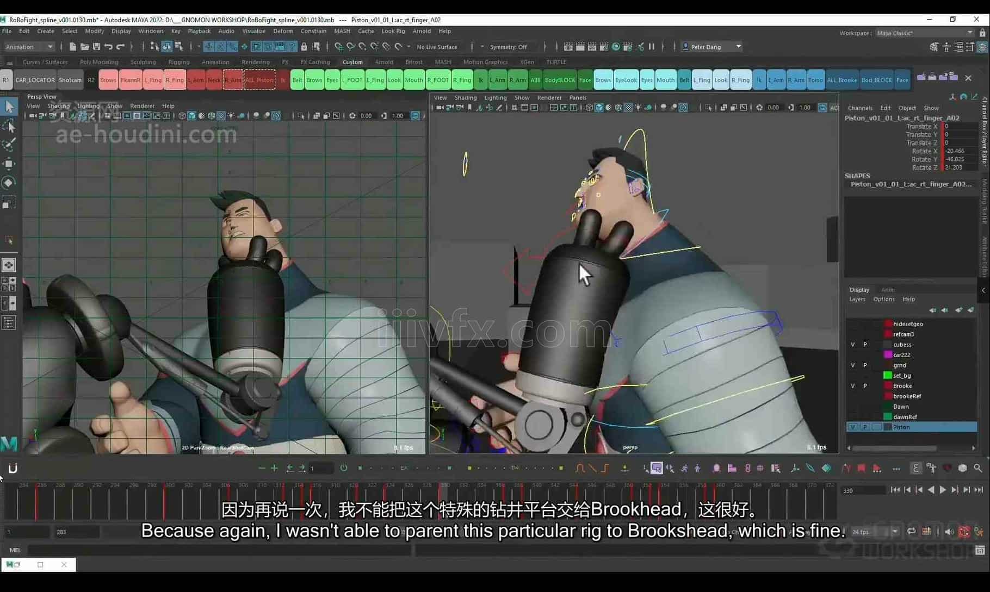Image resolution: width=990 pixels, height=592 pixels.
Task: Click the search magnifier icon above timeline
Action: click(x=978, y=468)
